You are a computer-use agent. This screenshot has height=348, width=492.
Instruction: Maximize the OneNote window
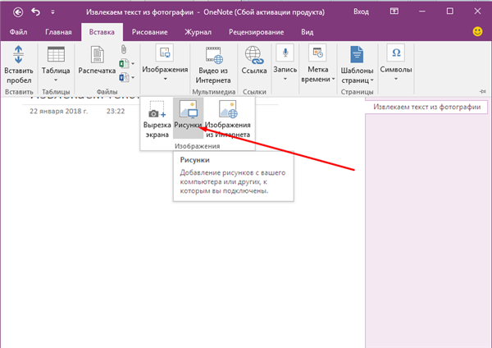(449, 11)
